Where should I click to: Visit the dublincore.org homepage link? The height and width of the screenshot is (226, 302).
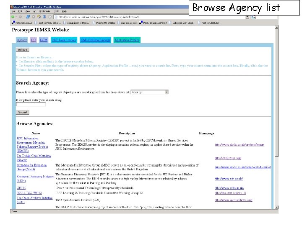(x=228, y=158)
